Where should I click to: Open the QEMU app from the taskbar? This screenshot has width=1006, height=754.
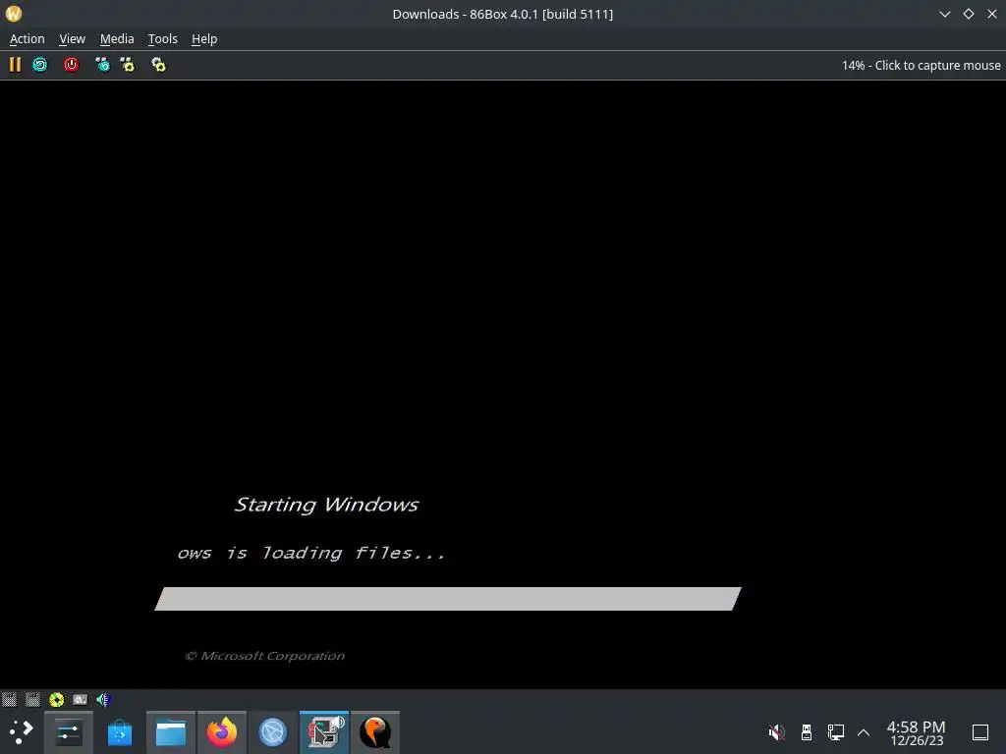coord(375,732)
